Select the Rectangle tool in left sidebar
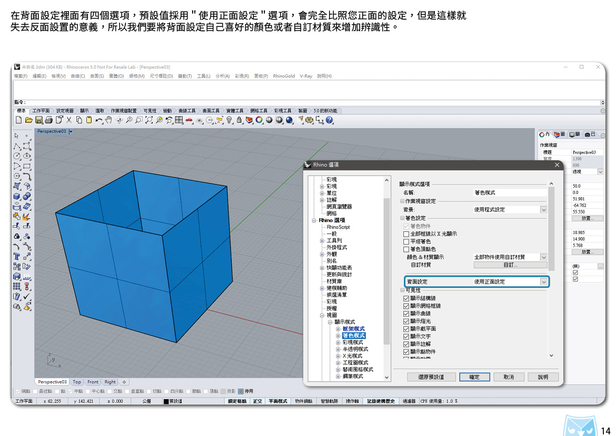The image size is (616, 436). [27, 167]
